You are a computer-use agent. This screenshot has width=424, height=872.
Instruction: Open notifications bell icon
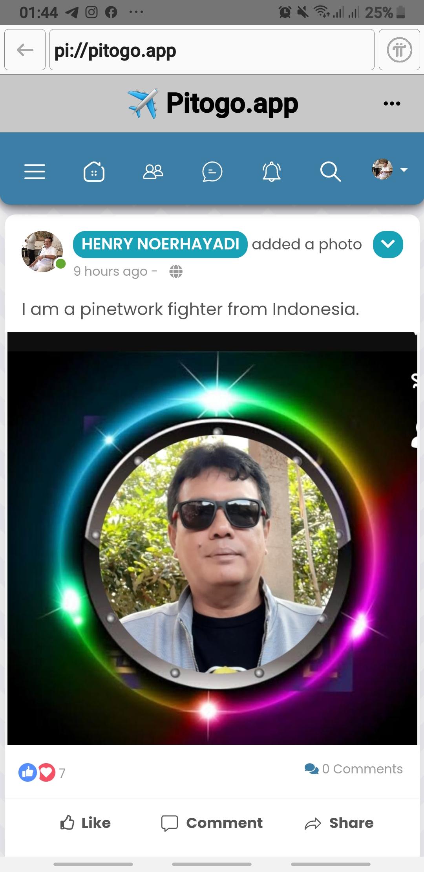pos(271,172)
